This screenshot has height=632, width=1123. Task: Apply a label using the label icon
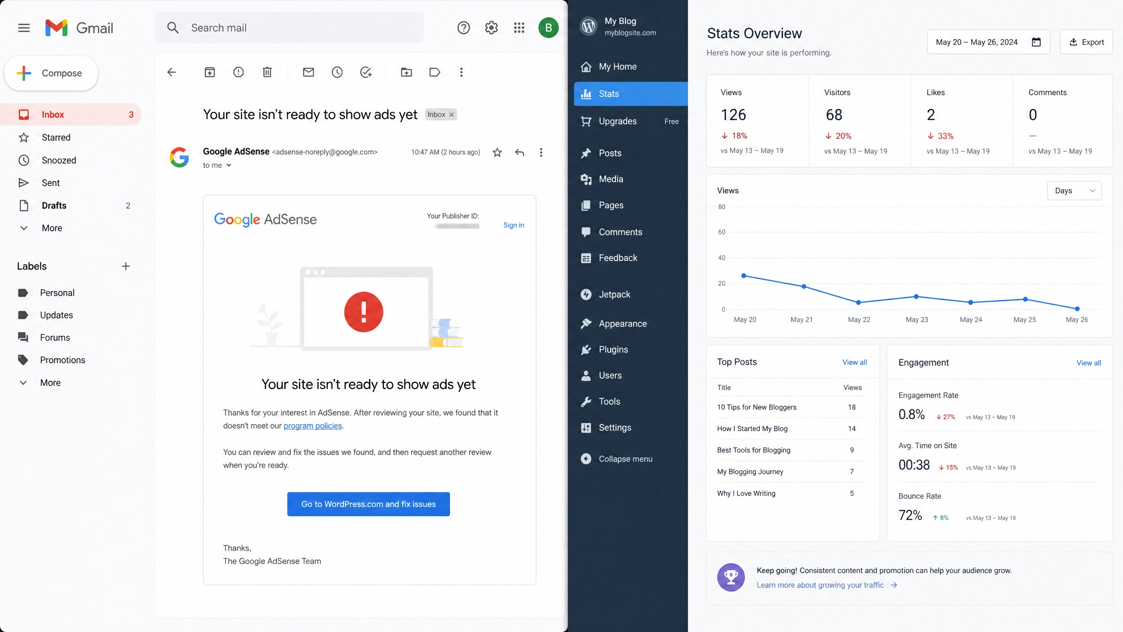point(435,72)
